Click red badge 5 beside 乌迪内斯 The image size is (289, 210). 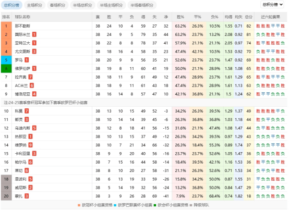[x=34, y=128]
